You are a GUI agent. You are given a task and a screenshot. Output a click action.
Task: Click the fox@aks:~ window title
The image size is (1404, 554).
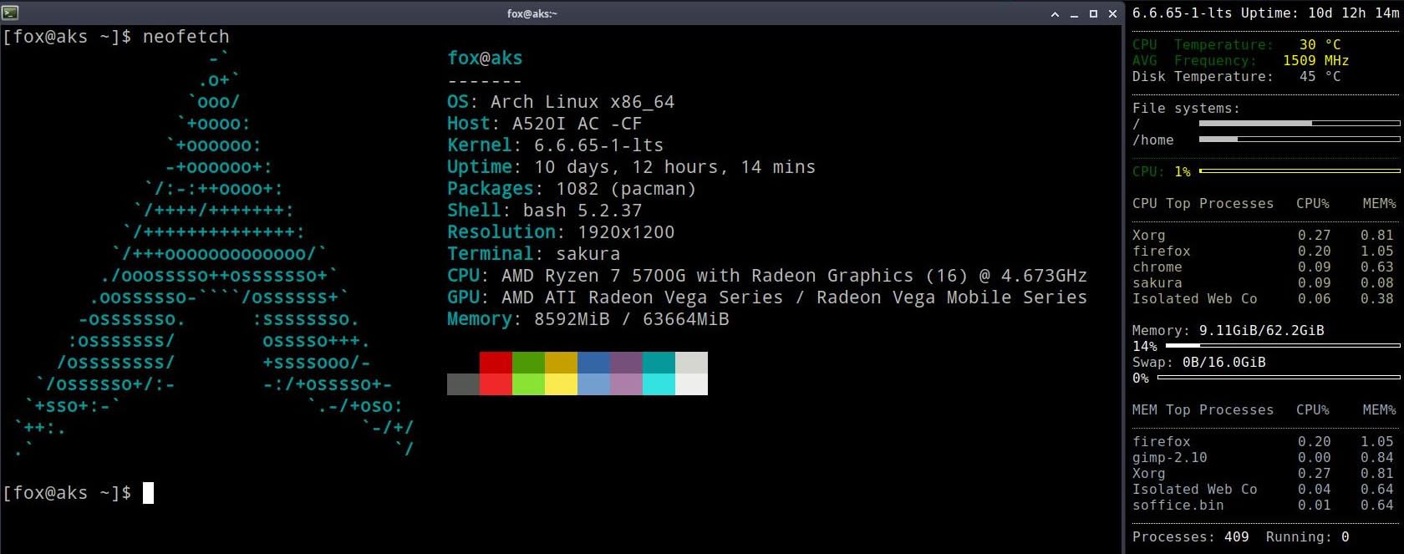[532, 13]
